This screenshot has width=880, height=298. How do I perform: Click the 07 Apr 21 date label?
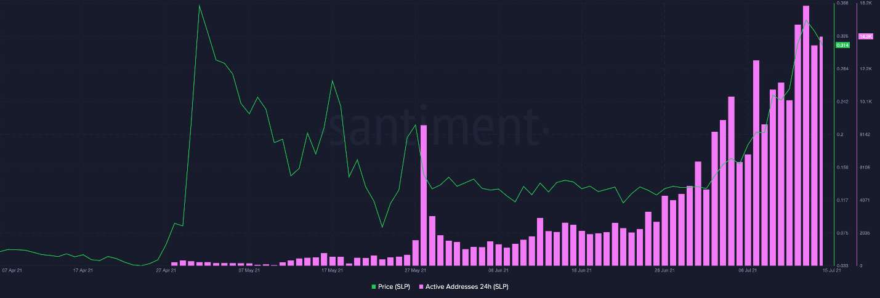point(13,270)
